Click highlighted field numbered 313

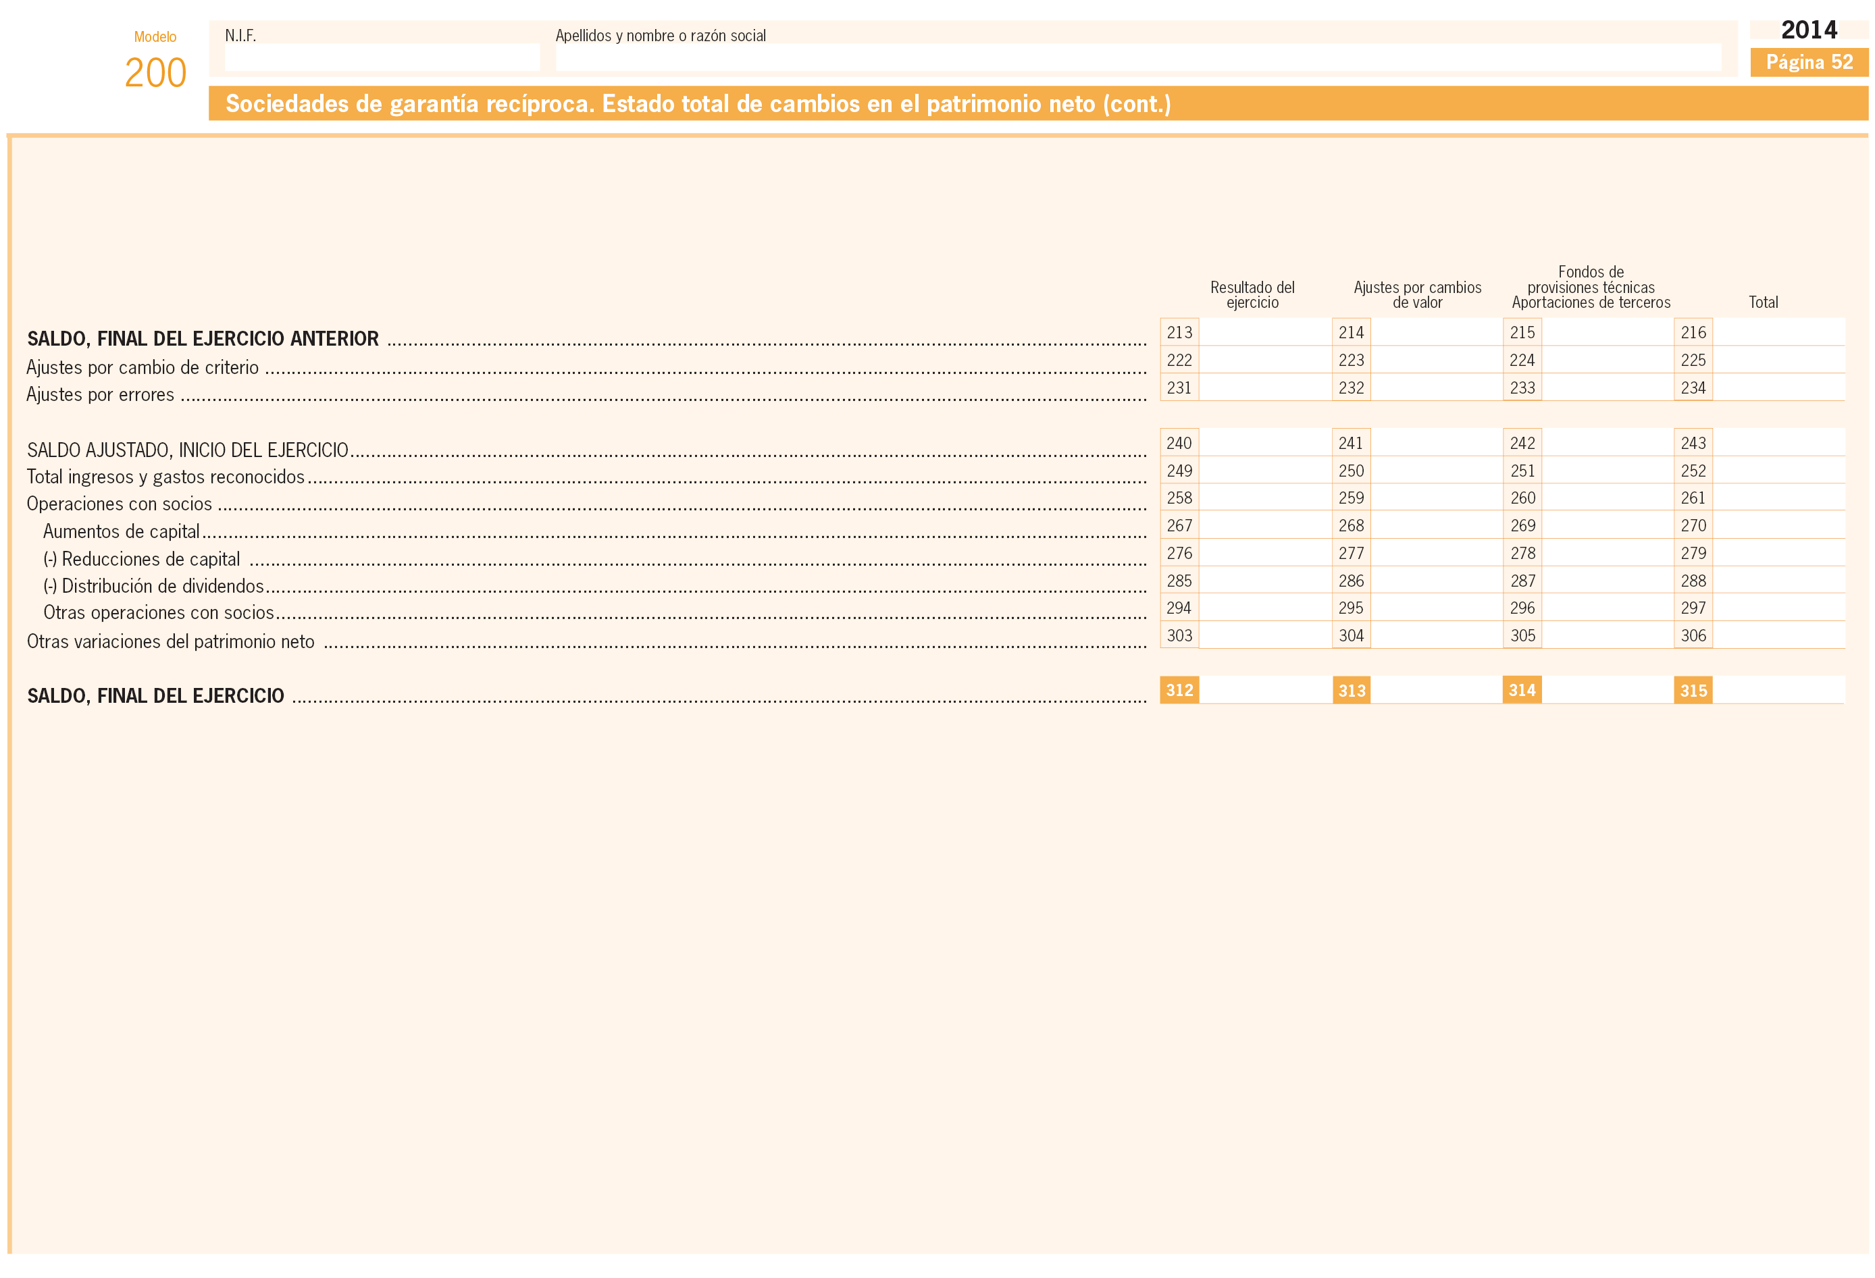(1436, 690)
